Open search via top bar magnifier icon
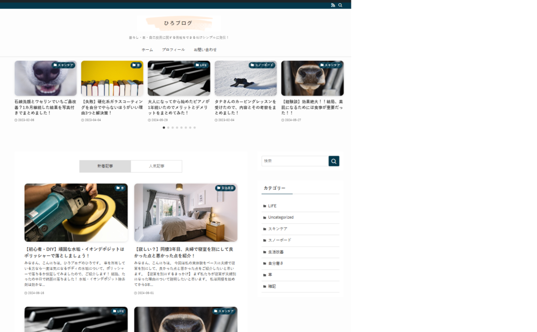 pos(340,5)
